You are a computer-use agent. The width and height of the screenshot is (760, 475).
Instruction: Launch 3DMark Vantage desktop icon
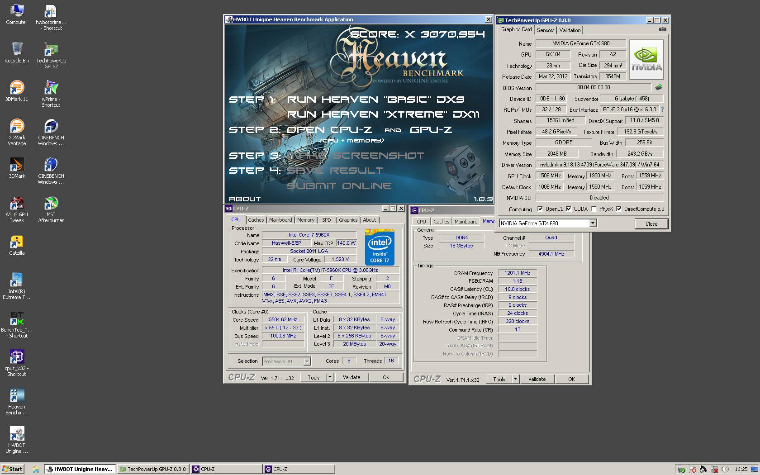tap(17, 132)
